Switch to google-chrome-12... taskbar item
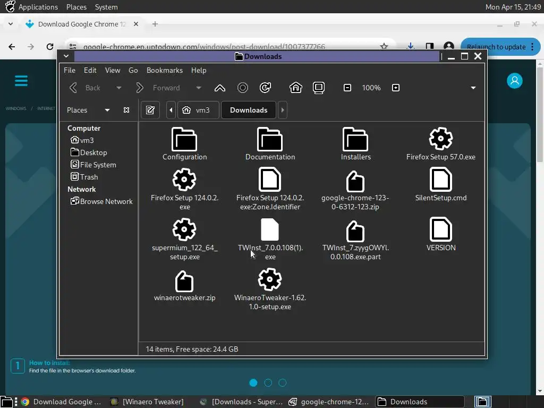The image size is (544, 408). coord(329,402)
